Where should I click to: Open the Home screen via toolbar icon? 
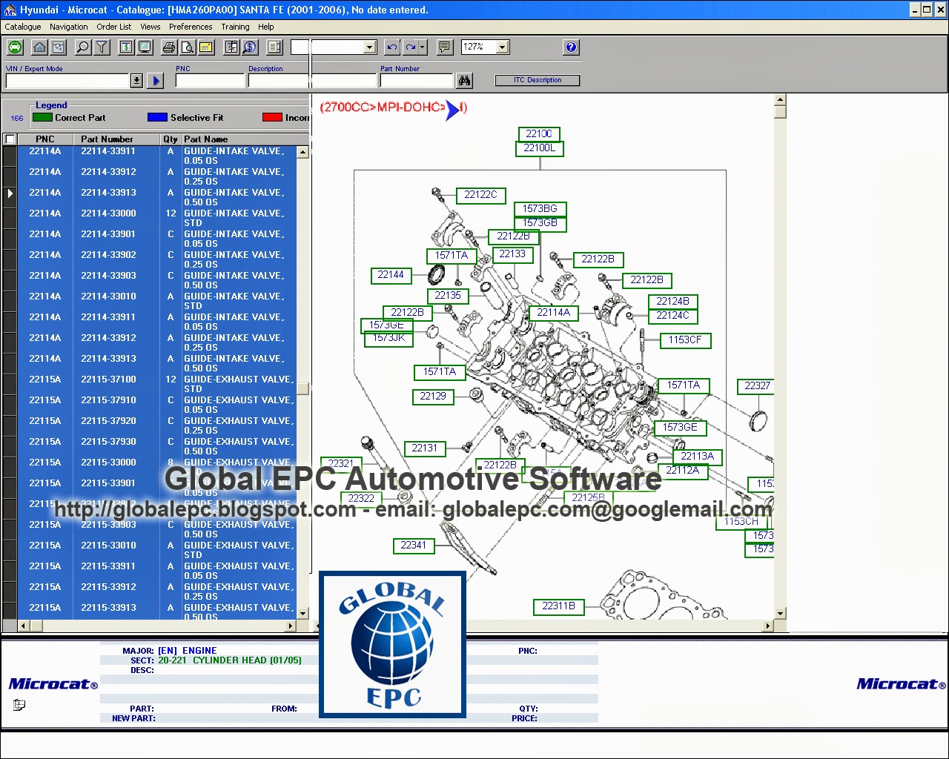click(39, 47)
